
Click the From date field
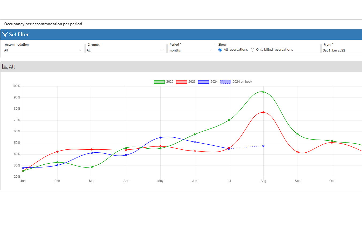coord(341,50)
